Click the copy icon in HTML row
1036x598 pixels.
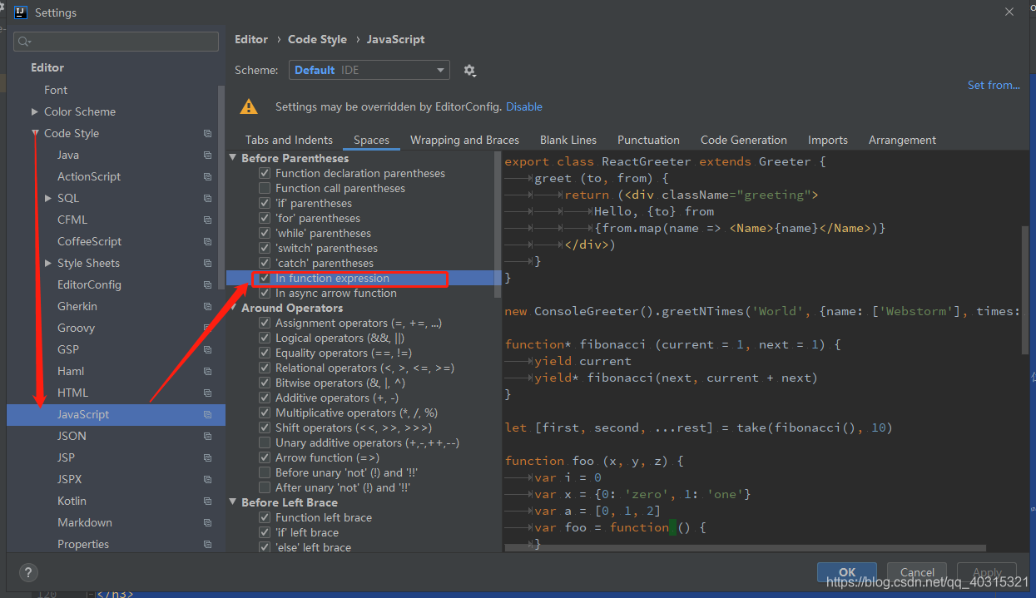(x=207, y=393)
